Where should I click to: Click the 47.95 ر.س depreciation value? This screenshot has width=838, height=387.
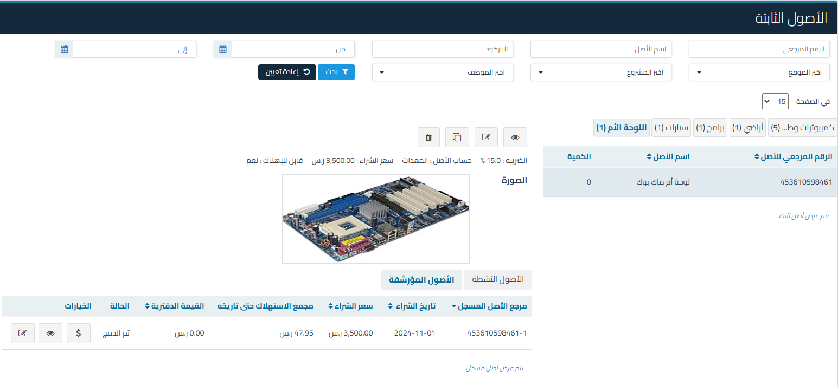click(x=297, y=333)
